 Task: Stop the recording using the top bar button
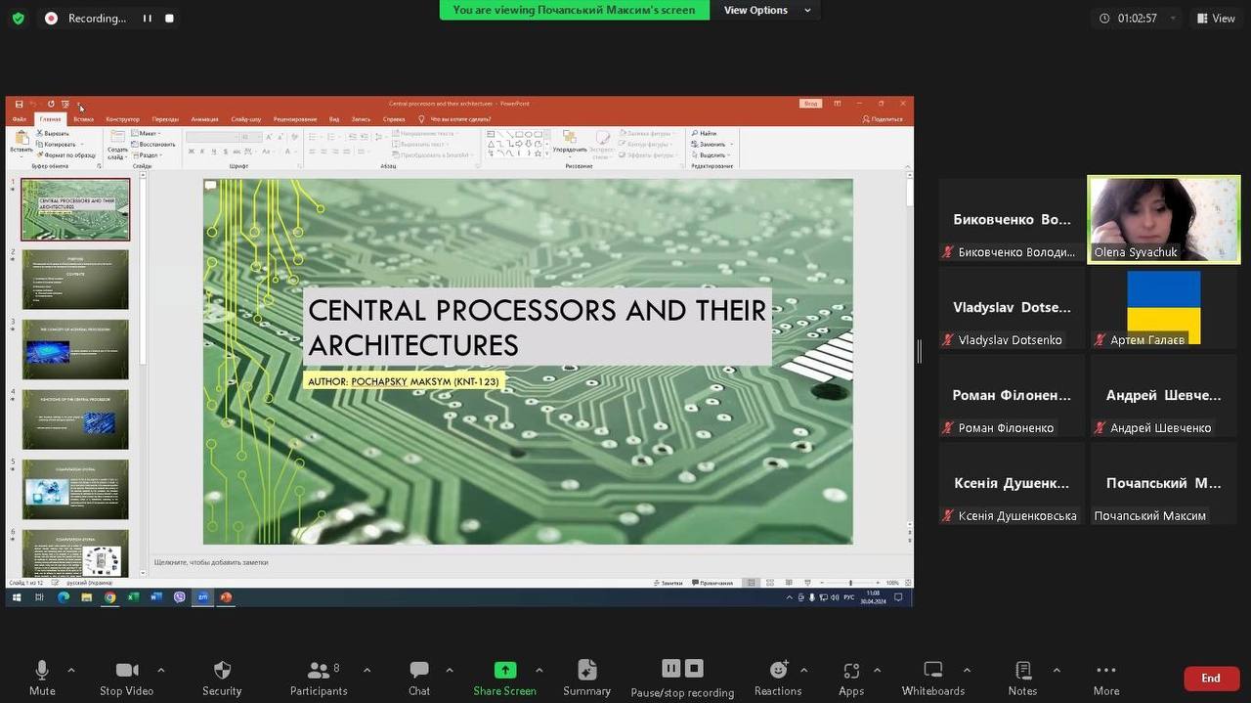[x=169, y=19]
